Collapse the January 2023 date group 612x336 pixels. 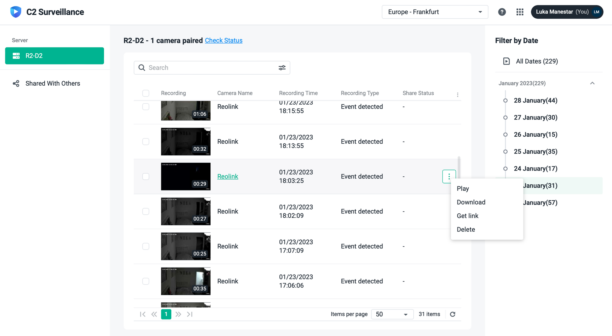pyautogui.click(x=592, y=83)
